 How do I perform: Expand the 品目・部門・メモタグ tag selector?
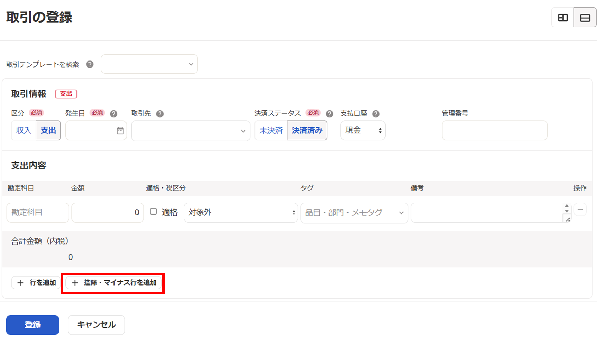pyautogui.click(x=354, y=213)
